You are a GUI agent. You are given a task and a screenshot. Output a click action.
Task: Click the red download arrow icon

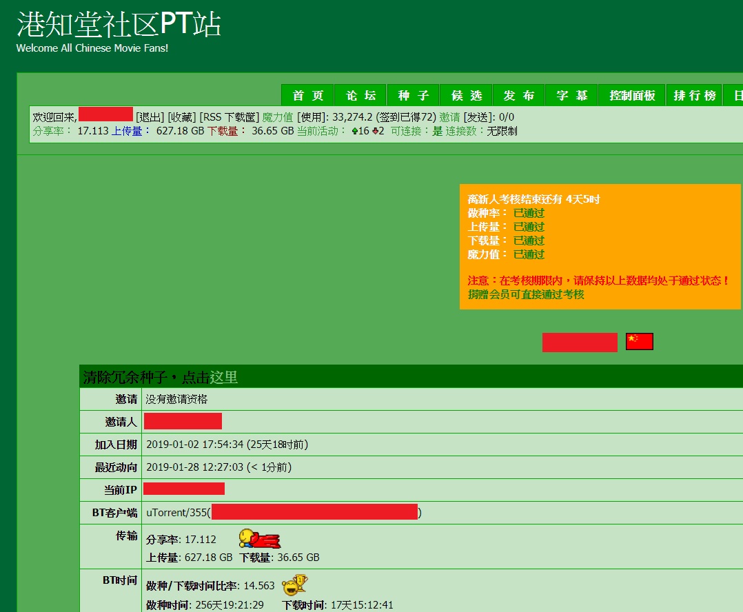375,131
